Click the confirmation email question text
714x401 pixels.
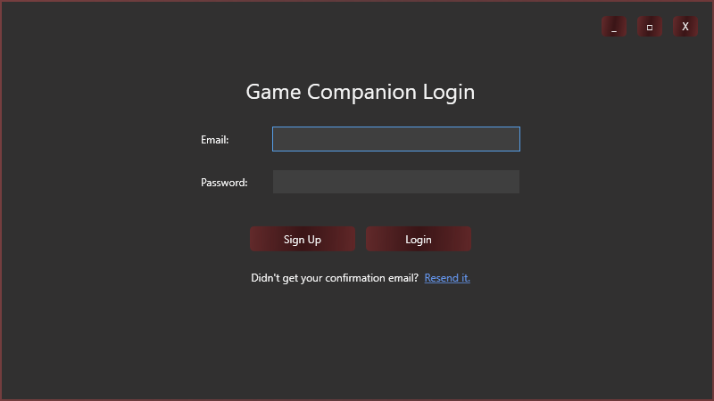pos(335,278)
